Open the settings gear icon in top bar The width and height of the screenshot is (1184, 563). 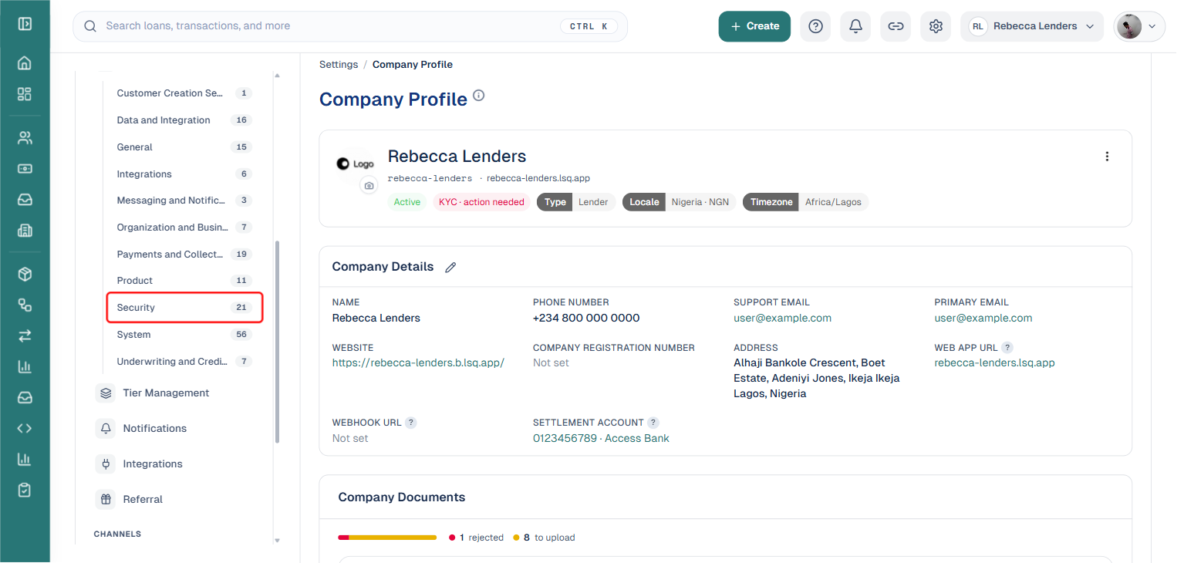[936, 26]
